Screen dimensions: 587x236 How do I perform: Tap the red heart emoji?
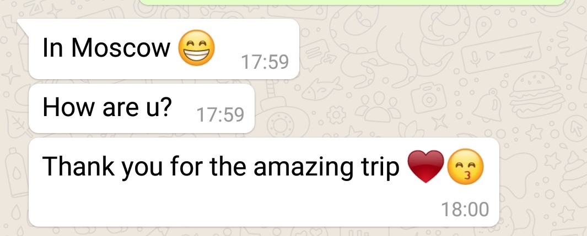tap(426, 166)
